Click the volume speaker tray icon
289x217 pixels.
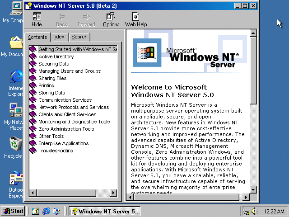pyautogui.click(x=254, y=211)
